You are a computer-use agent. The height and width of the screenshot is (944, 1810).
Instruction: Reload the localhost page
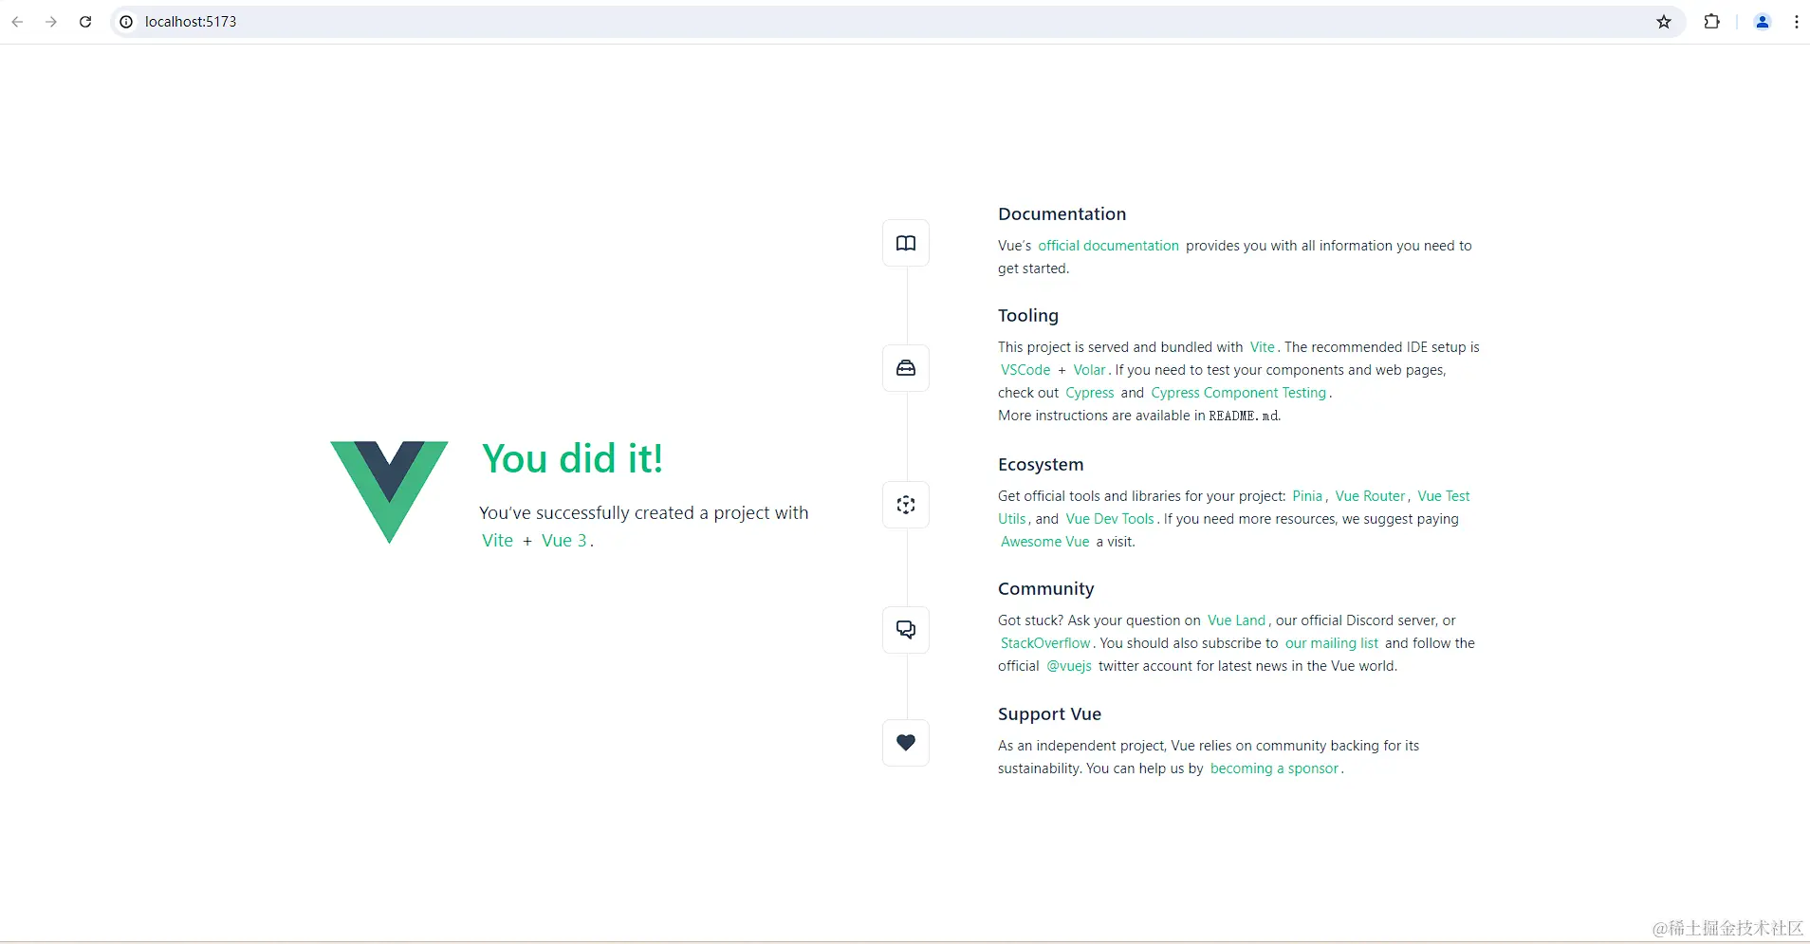coord(85,22)
